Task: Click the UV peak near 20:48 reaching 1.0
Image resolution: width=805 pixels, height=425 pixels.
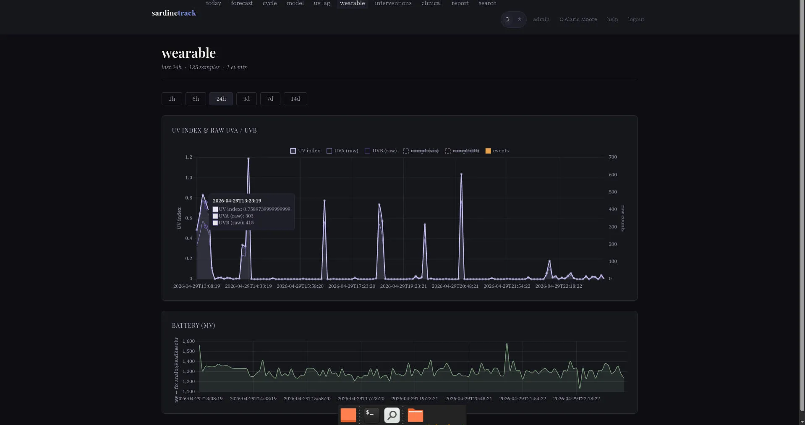Action: [x=461, y=174]
